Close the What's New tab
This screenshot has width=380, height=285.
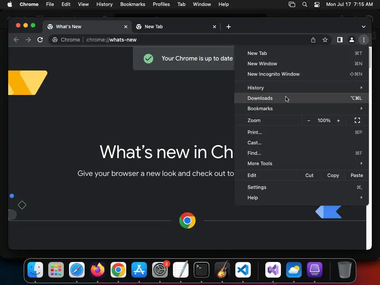[x=126, y=27]
